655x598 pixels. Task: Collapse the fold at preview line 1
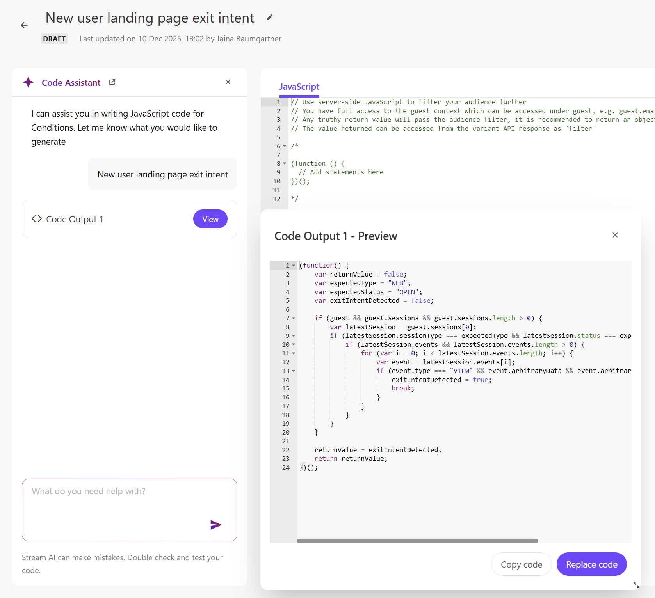(294, 266)
